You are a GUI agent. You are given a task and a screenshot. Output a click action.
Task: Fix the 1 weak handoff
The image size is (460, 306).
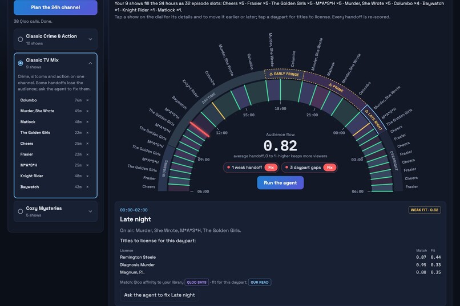click(x=271, y=168)
